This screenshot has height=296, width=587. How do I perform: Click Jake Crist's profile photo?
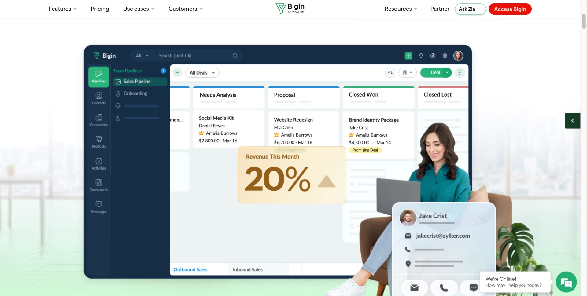tap(408, 217)
